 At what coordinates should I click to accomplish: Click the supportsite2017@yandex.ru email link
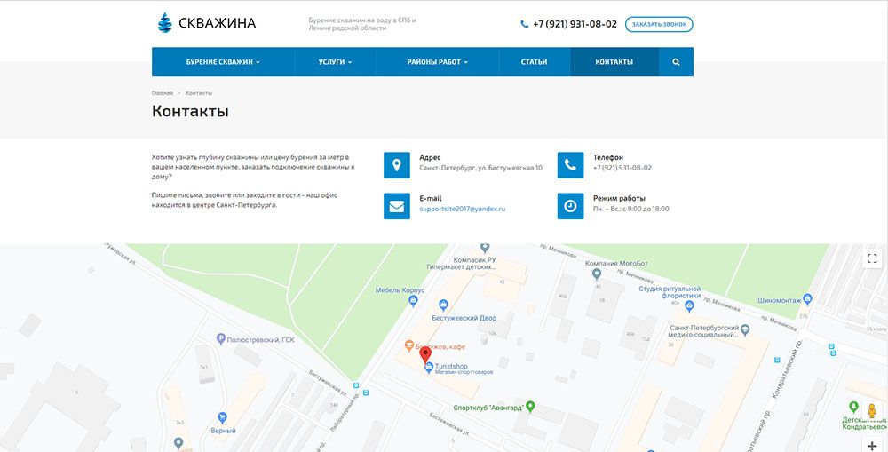click(x=462, y=209)
